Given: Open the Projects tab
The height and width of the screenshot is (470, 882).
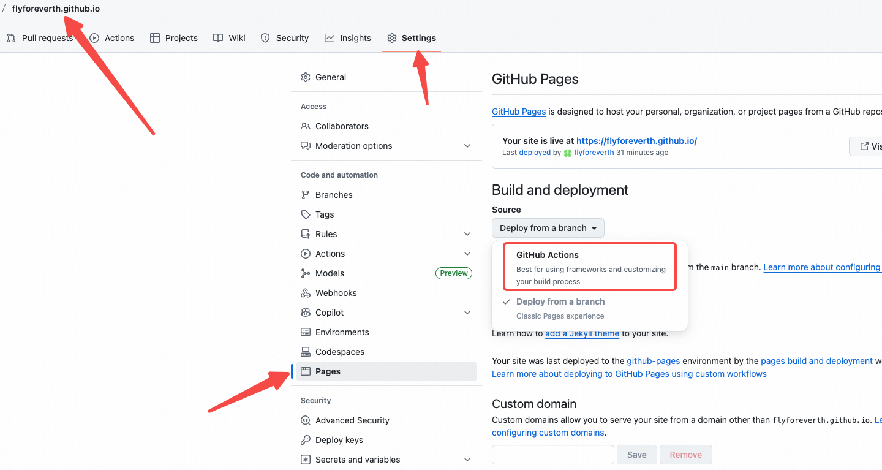Looking at the screenshot, I should (x=174, y=38).
